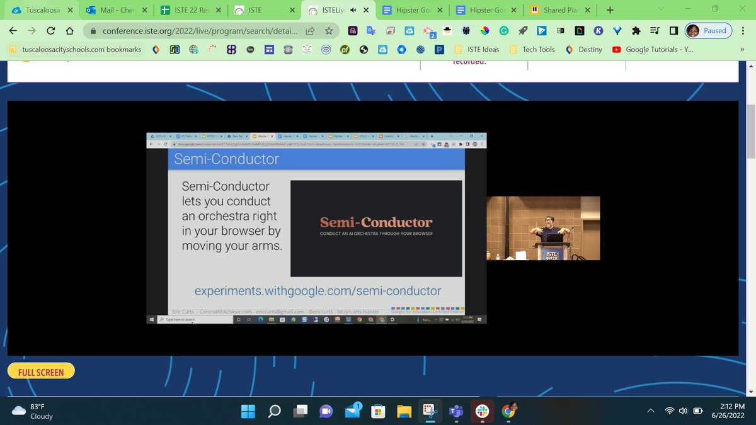
Task: Open Task View from the taskbar
Action: click(301, 411)
